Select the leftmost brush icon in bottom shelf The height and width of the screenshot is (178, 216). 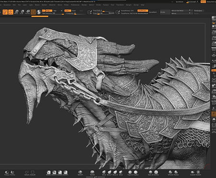(7, 173)
